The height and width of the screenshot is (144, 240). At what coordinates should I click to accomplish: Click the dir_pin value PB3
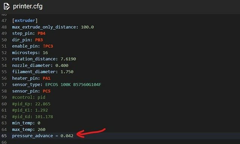point(39,40)
